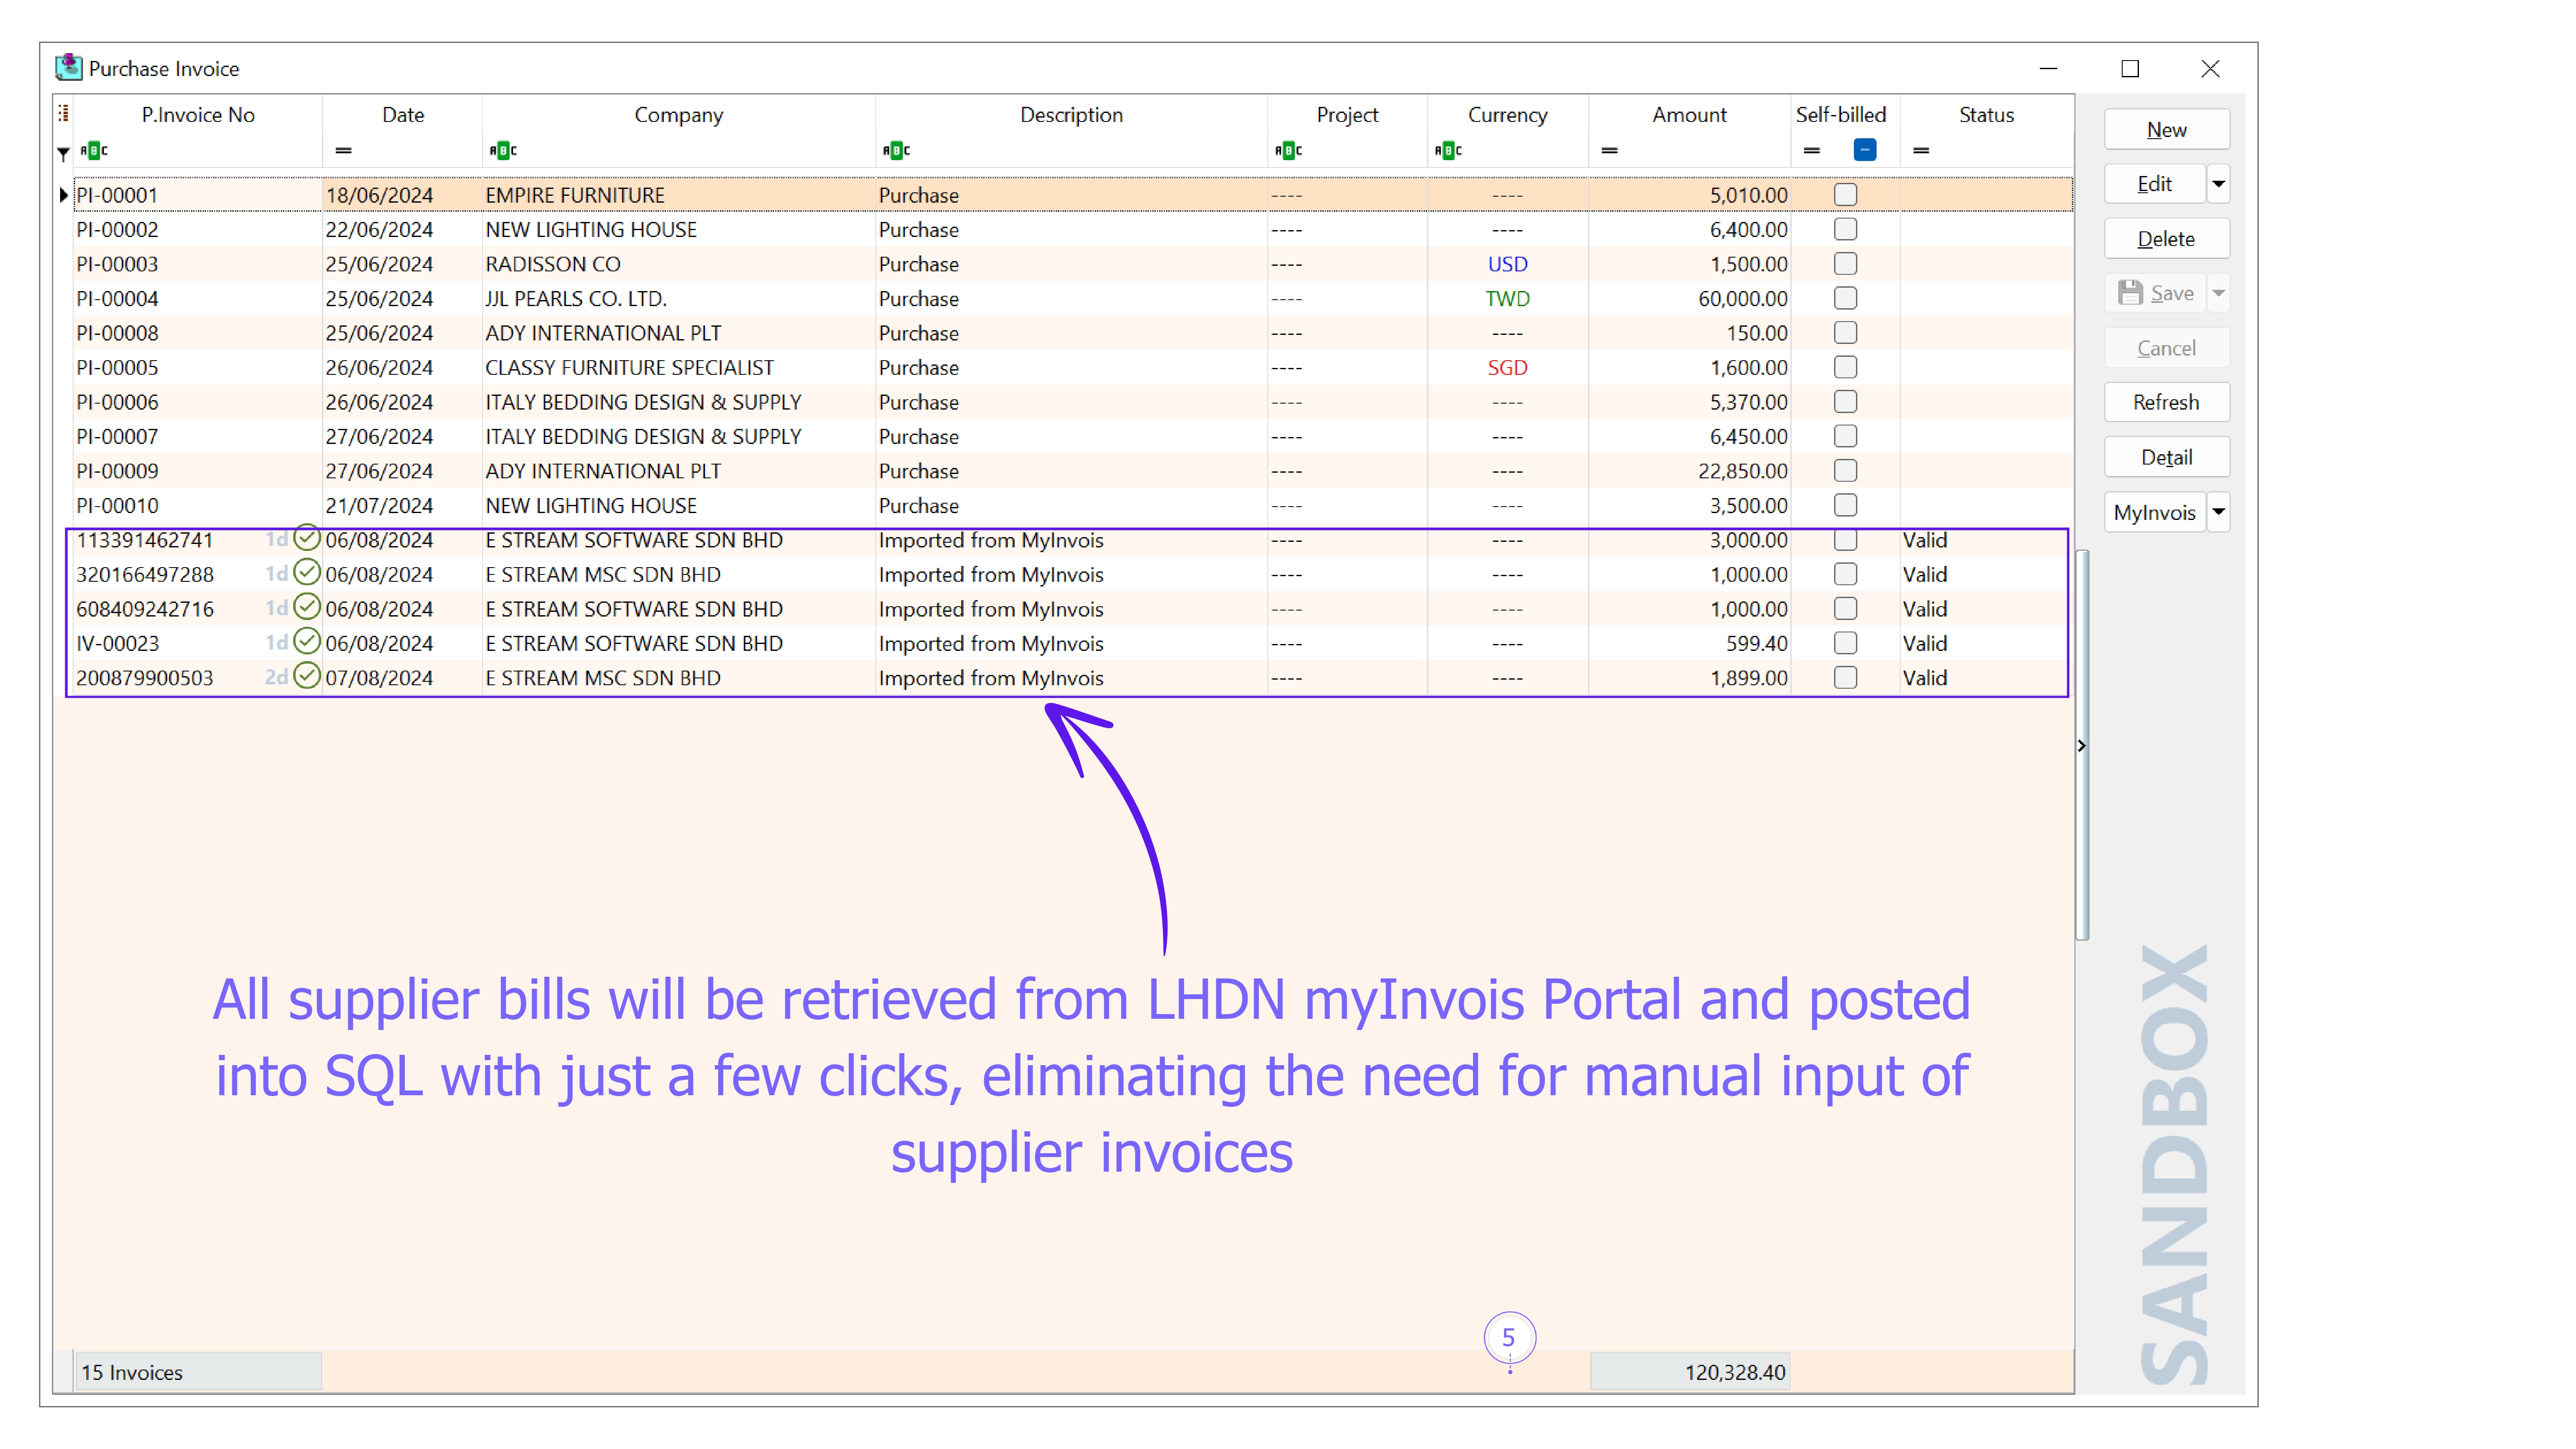Toggle the Self-billed filter checkbox in header
Image resolution: width=2576 pixels, height=1449 pixels.
1864,150
